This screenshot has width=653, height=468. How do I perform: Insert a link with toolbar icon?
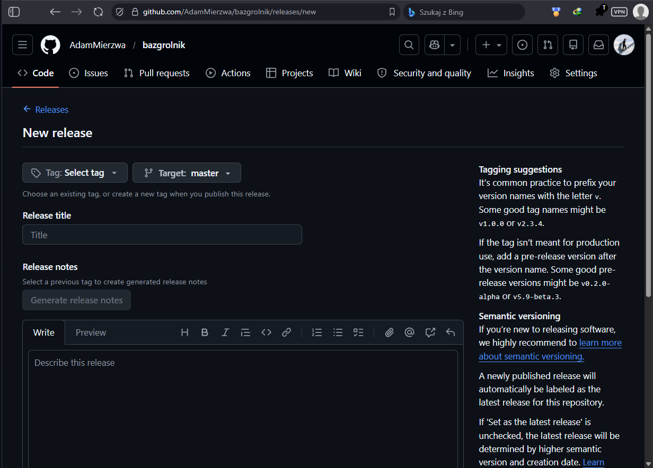pyautogui.click(x=286, y=332)
